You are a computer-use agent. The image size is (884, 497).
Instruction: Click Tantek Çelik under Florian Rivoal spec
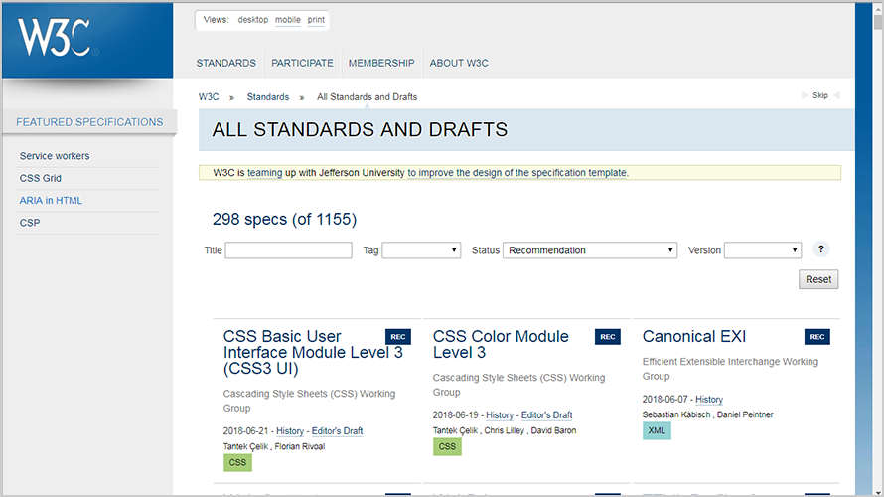pyautogui.click(x=245, y=446)
